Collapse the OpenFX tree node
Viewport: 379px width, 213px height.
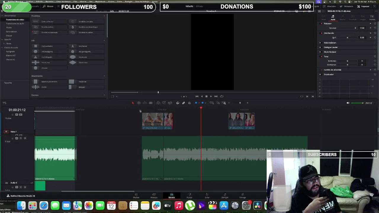[2, 39]
